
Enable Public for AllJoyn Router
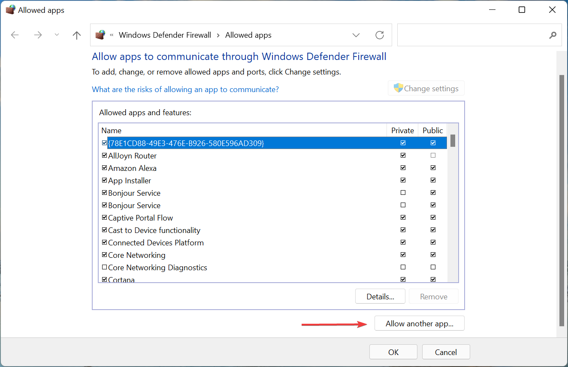(x=433, y=155)
